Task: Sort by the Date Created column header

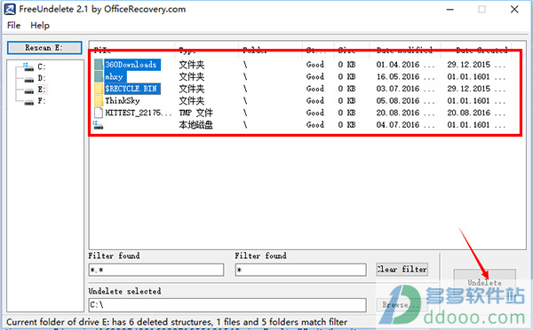Action: (x=476, y=50)
